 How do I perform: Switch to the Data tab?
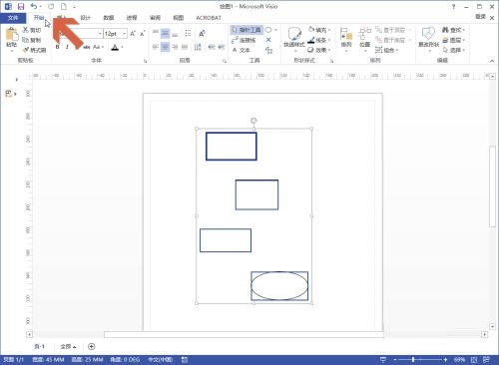tap(109, 18)
